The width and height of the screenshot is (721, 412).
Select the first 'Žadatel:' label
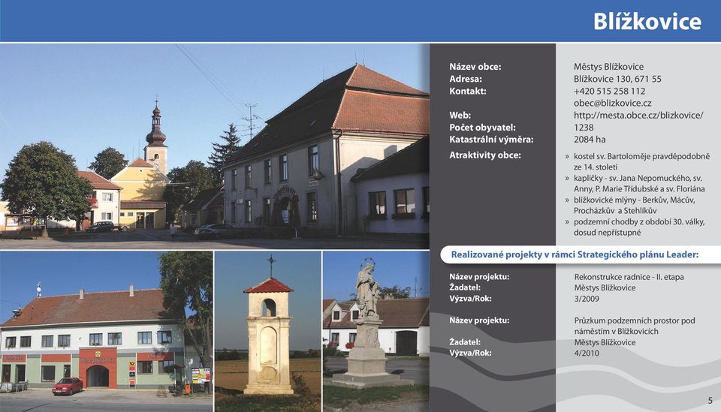465,287
